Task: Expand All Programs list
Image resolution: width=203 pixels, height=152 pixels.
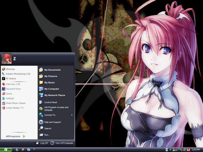Action: point(15,136)
